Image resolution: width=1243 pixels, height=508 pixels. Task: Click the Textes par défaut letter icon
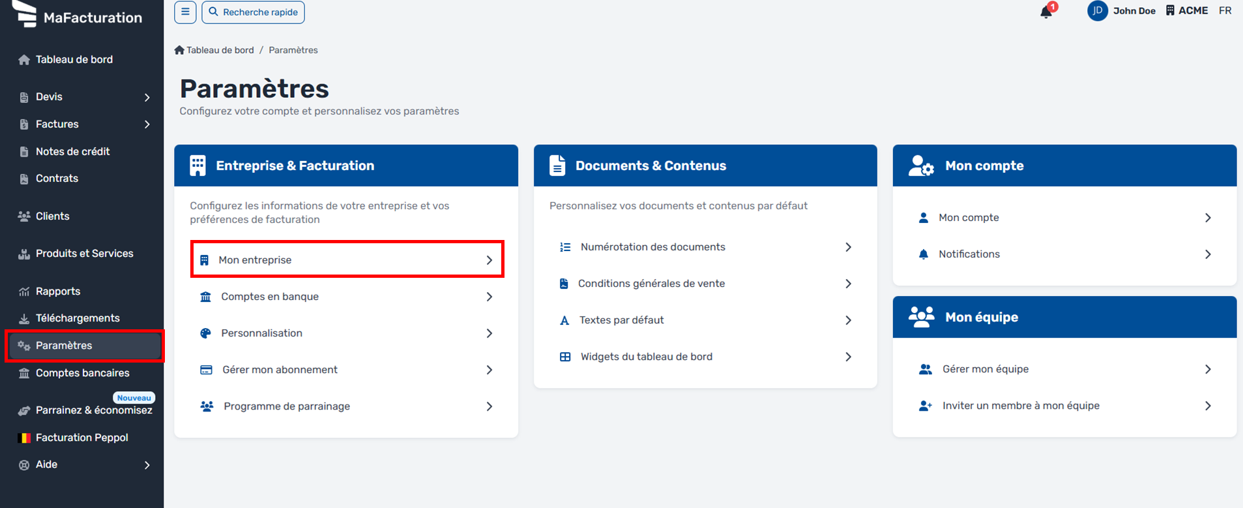564,320
